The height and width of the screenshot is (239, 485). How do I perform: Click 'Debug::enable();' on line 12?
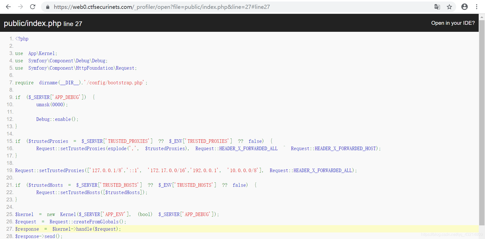[x=57, y=119]
